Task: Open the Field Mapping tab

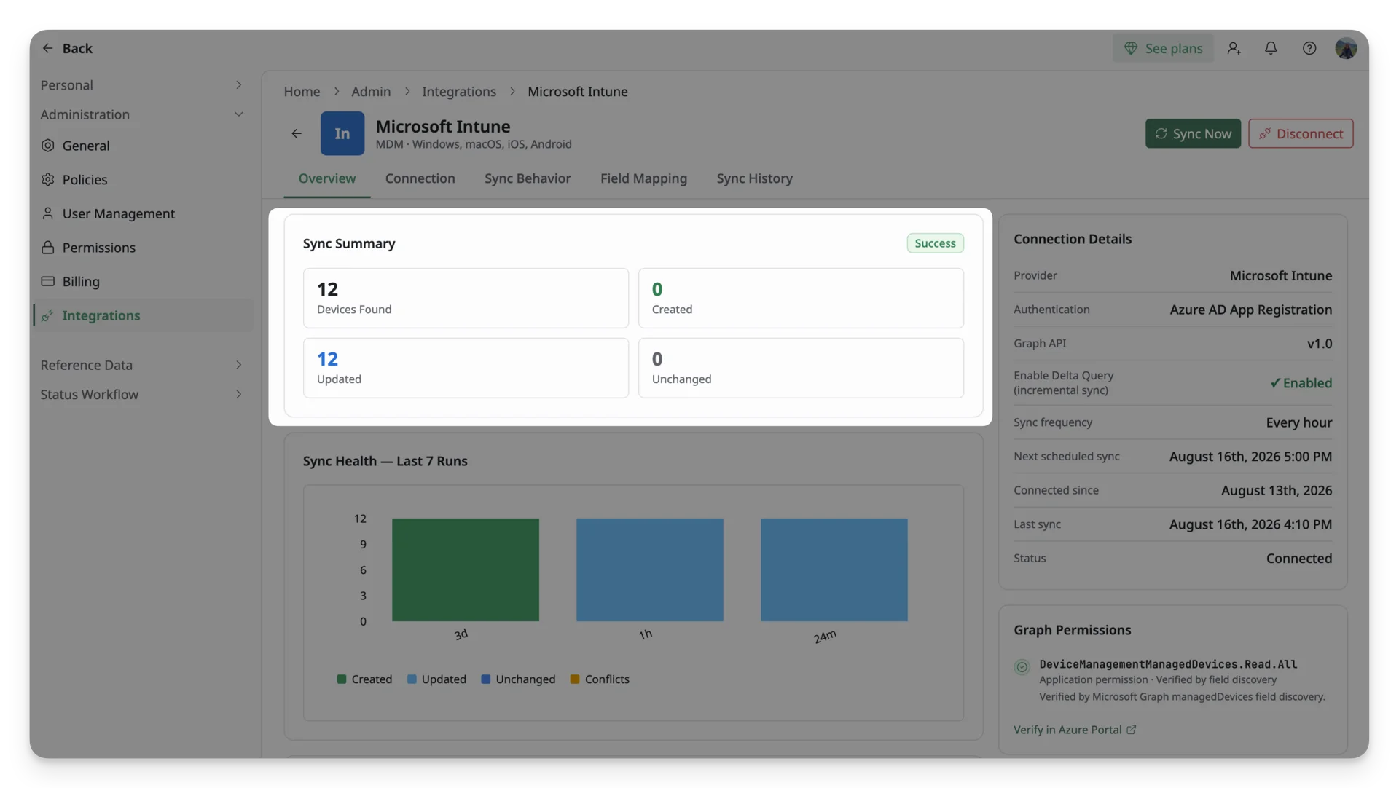Action: tap(643, 178)
